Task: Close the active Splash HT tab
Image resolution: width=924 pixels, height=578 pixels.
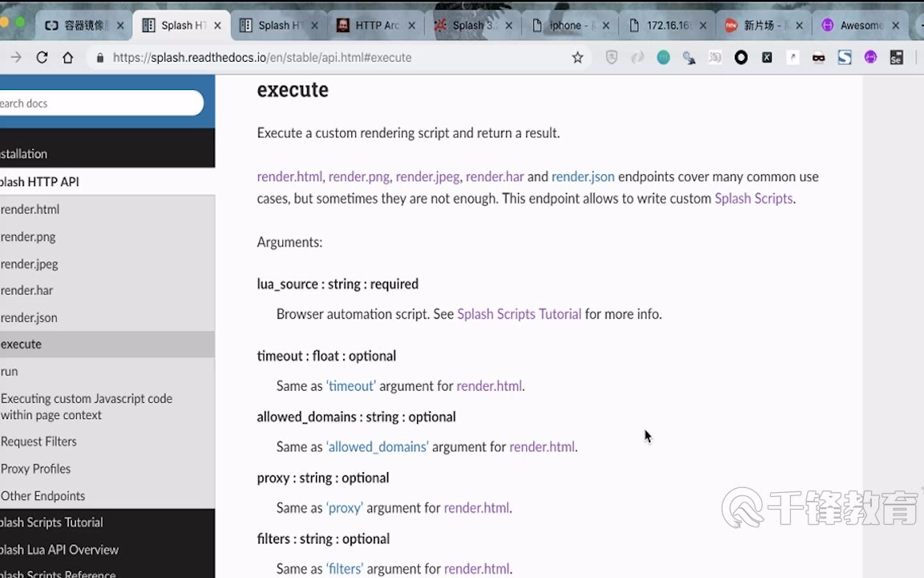Action: tap(217, 26)
